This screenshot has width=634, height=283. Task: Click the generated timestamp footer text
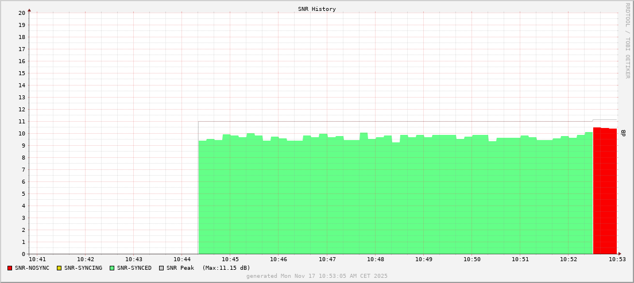click(317, 276)
